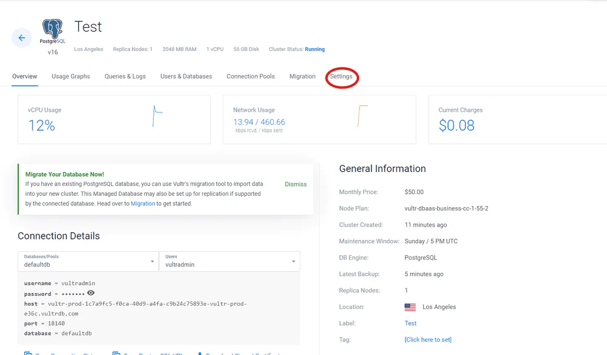Image resolution: width=607 pixels, height=355 pixels.
Task: Click the vCPU Usage sparkline graph
Action: pos(158,116)
